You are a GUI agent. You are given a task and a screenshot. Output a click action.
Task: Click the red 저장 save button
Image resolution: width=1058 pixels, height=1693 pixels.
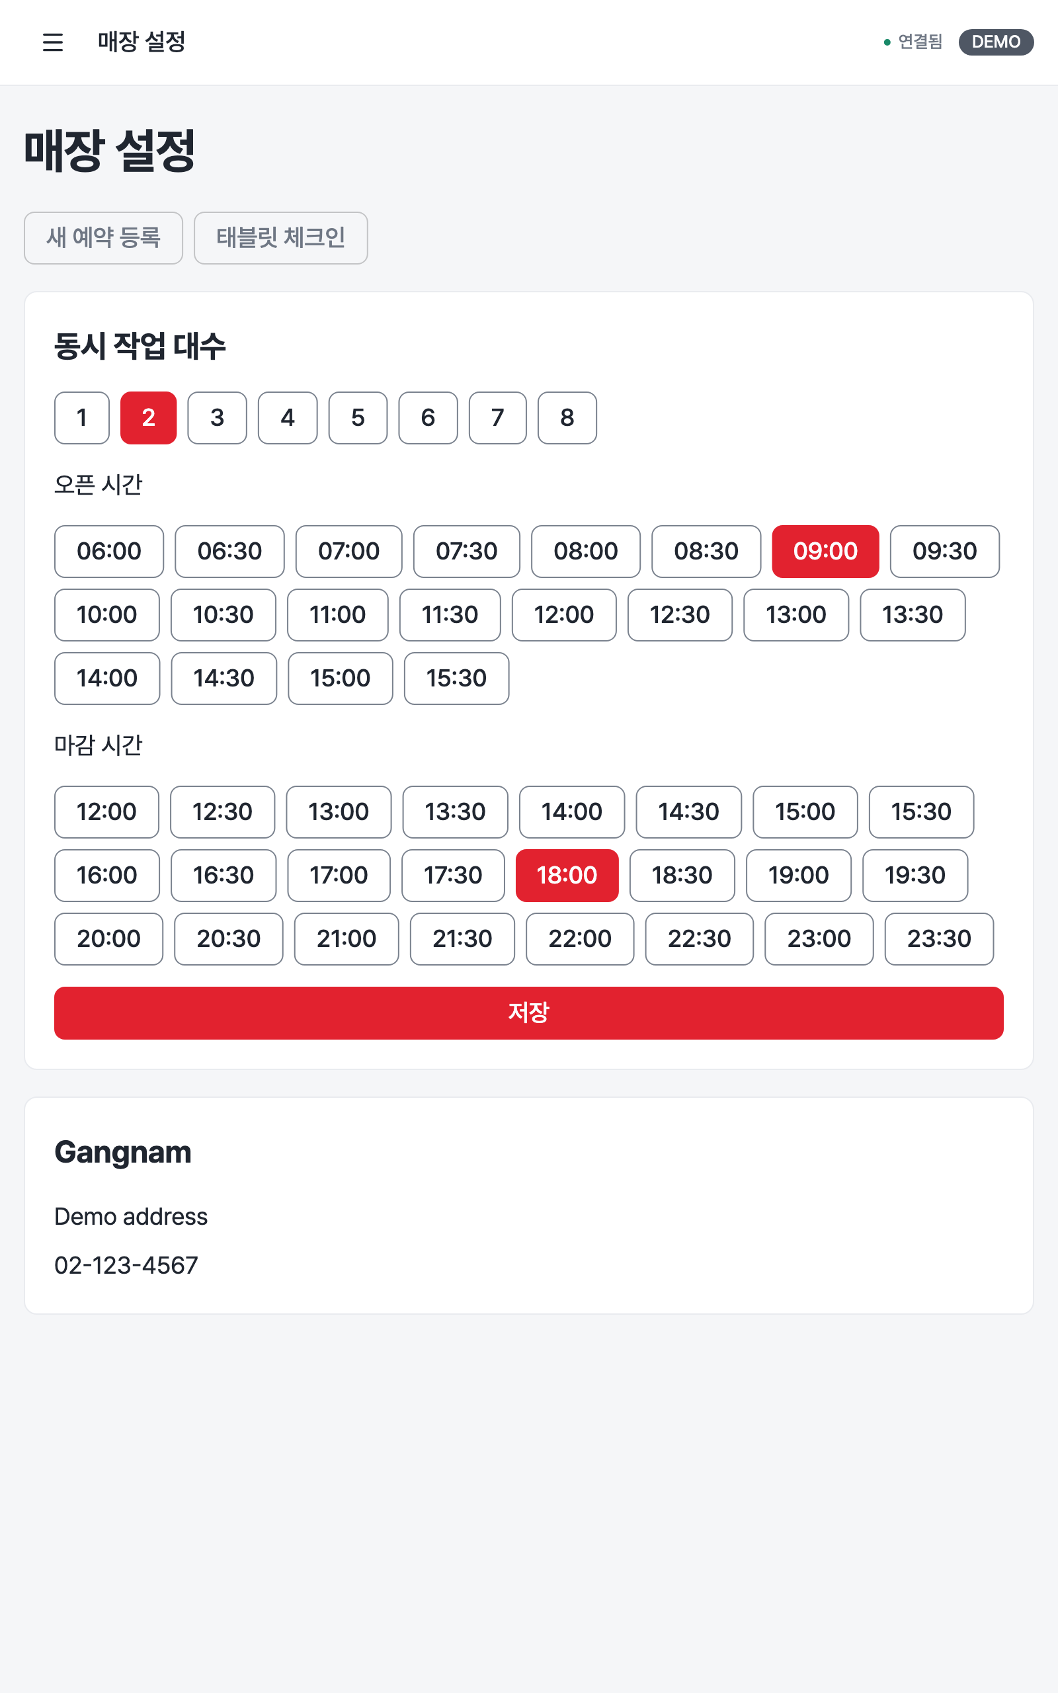tap(529, 1012)
